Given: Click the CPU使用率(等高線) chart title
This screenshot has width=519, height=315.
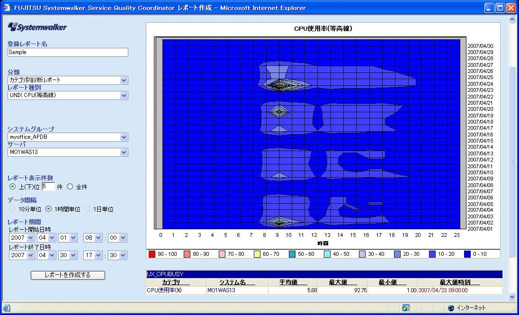Looking at the screenshot, I should coord(323,29).
